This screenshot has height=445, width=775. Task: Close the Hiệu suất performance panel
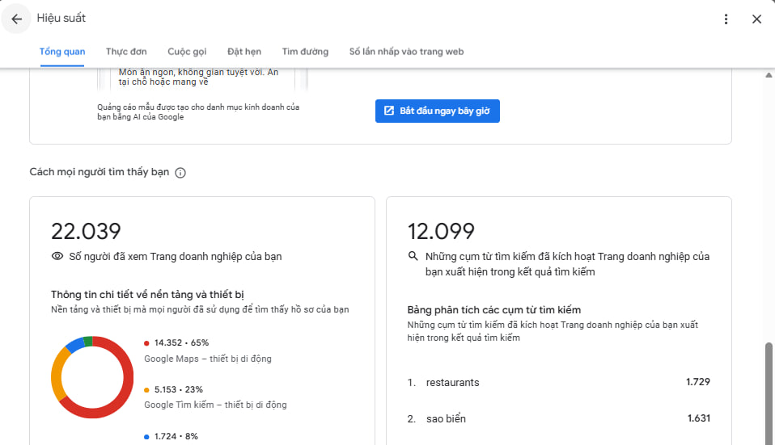tap(756, 19)
